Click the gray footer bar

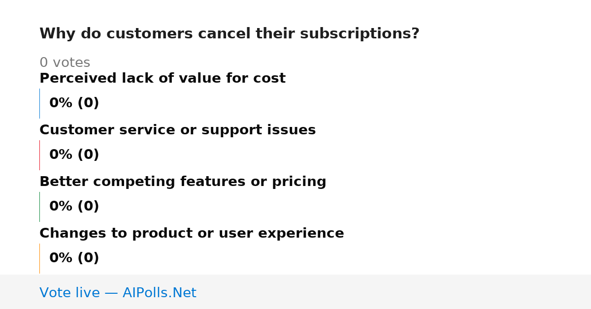pos(295,292)
